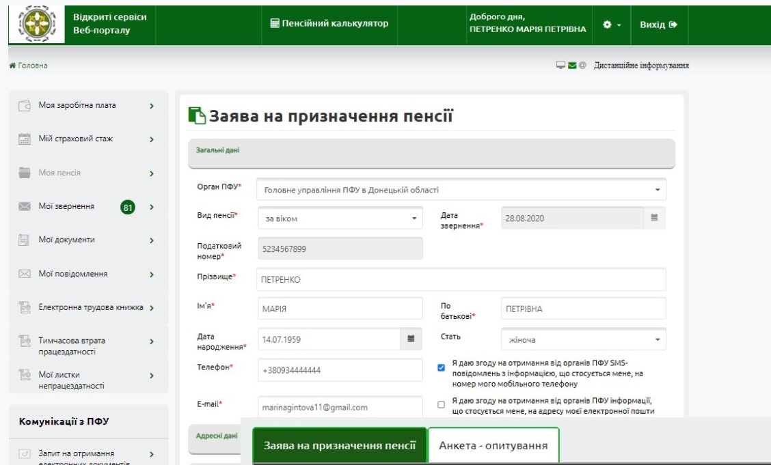Select Заява на призначення пенсії tab
This screenshot has width=771, height=465.
point(340,445)
